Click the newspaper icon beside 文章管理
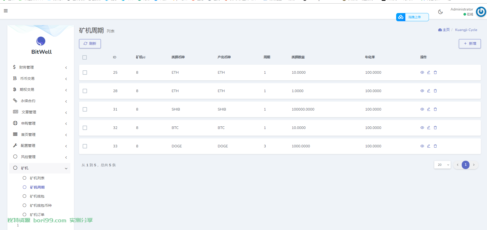Viewport: 487px width, 230px height. click(16, 112)
